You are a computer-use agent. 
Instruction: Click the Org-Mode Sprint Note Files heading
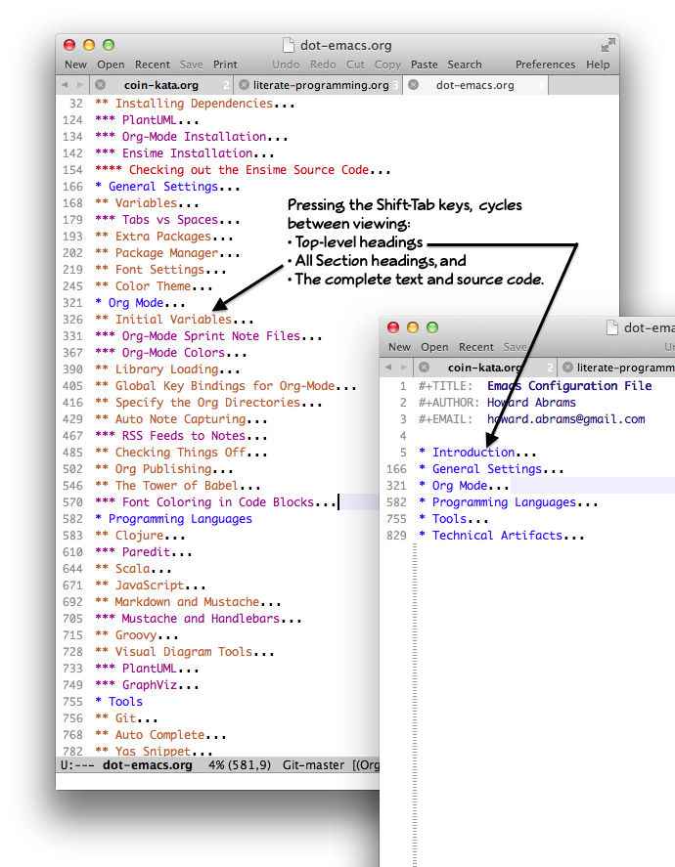208,335
